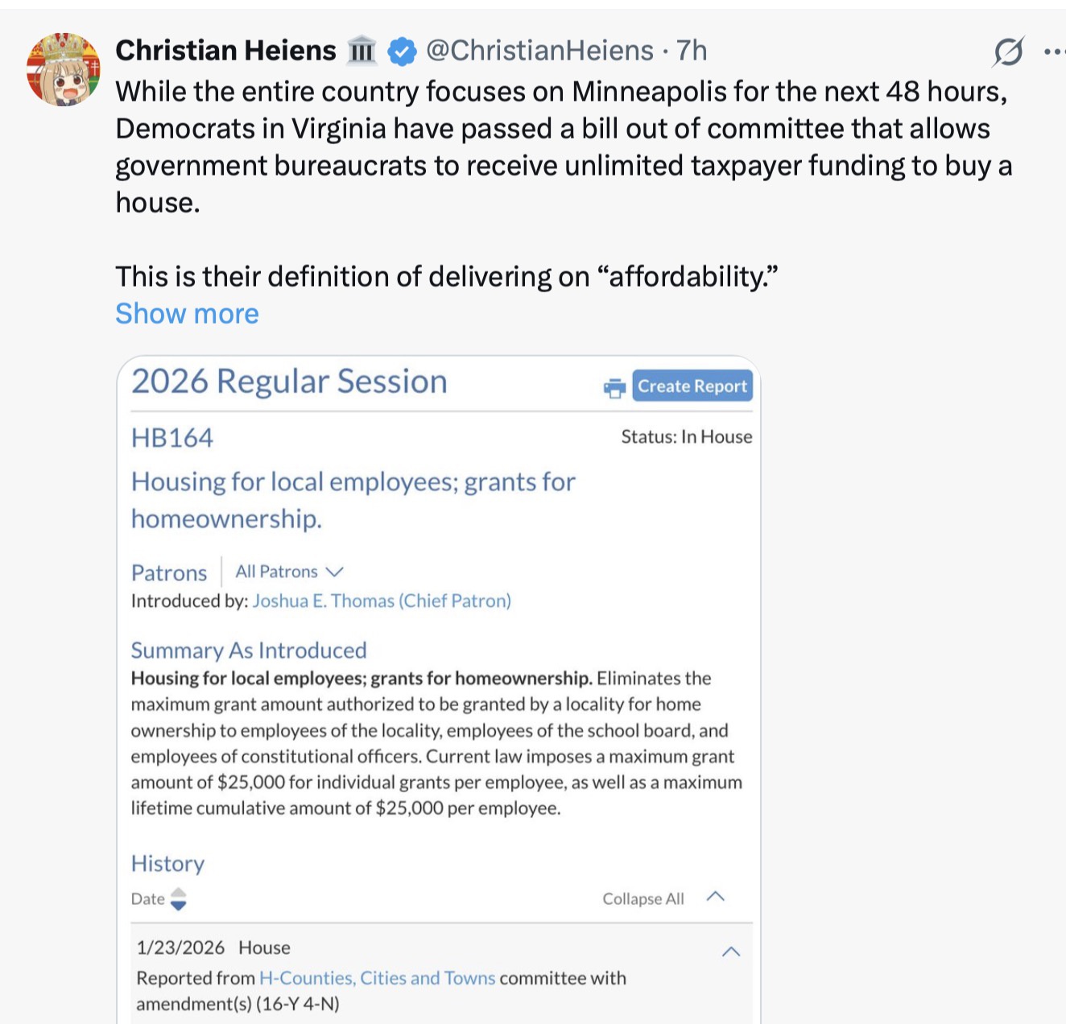The height and width of the screenshot is (1024, 1066).
Task: Click the Patrons section heading
Action: [x=169, y=572]
